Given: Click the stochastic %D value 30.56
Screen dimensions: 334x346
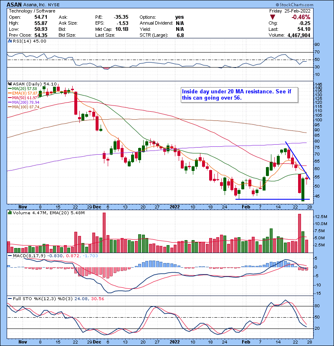Looking at the screenshot, I should click(97, 299).
